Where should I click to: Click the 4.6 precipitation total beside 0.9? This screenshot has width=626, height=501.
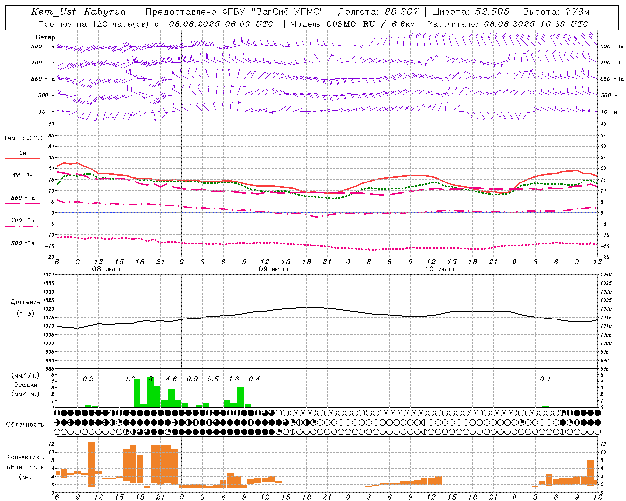(x=171, y=379)
